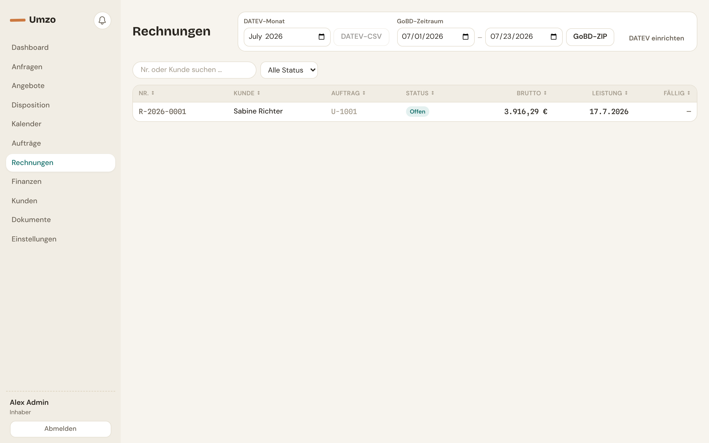The image size is (709, 443).
Task: Open calendar picker for DATEV-Monat field
Action: pyautogui.click(x=321, y=37)
